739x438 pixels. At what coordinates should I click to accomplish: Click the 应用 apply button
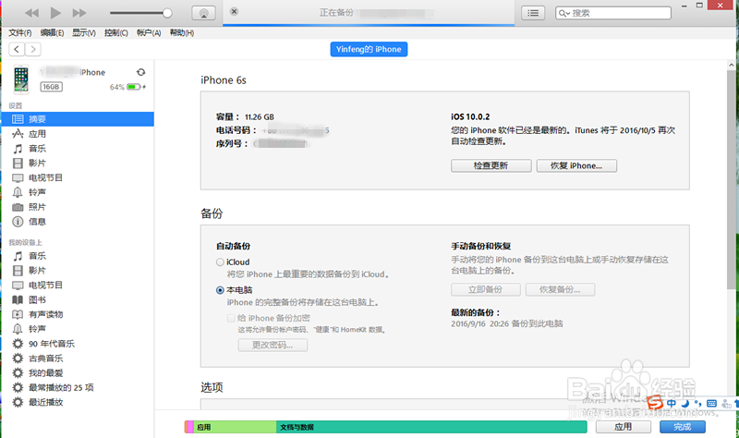623,427
